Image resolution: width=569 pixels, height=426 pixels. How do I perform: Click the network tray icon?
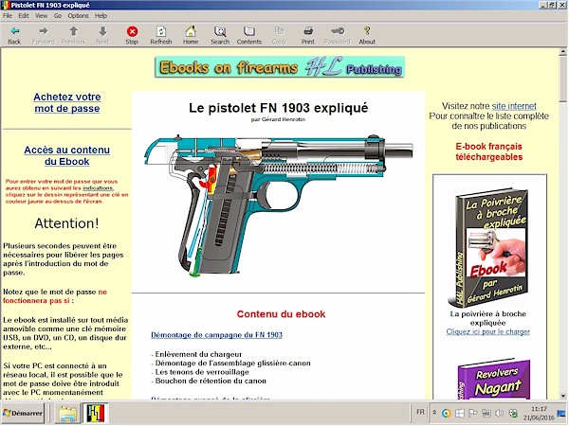(486, 413)
